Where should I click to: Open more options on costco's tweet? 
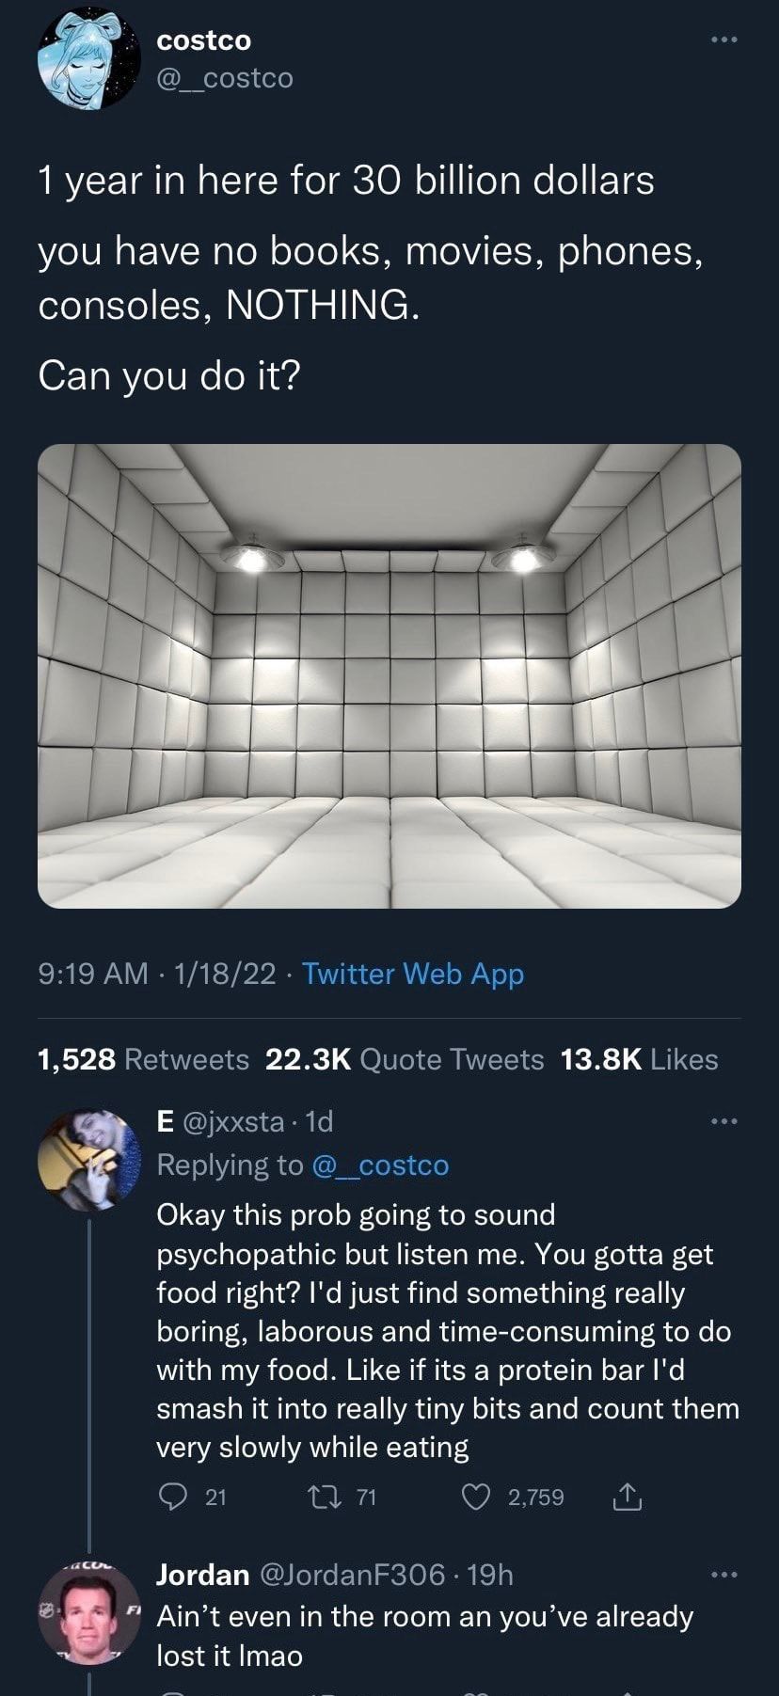click(723, 40)
